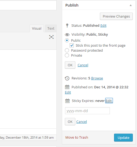This screenshot has height=147, width=137.
Task: Confirm visibility with the OK button
Action: (x=70, y=65)
